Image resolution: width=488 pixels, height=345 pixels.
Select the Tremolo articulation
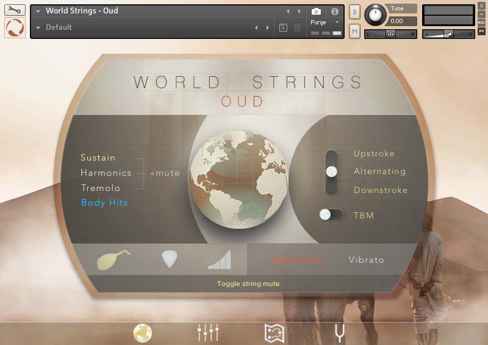pos(100,188)
